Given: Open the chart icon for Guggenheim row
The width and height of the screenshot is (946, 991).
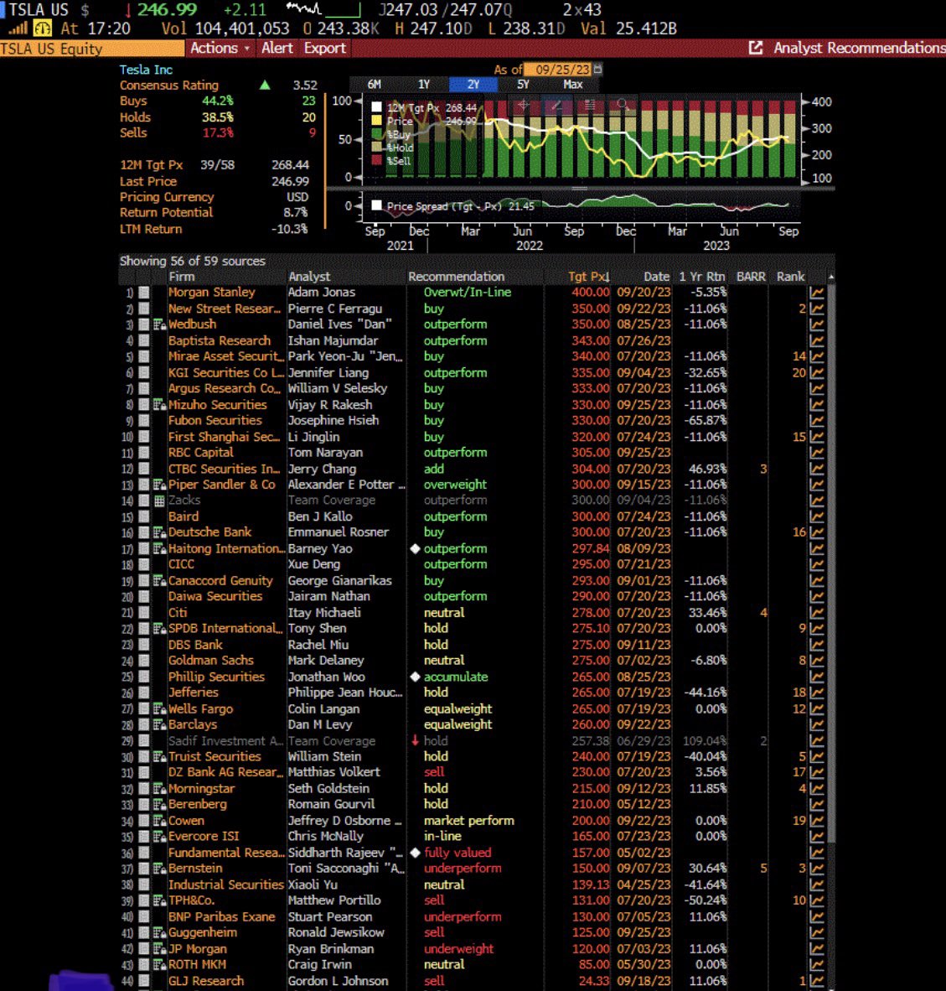Looking at the screenshot, I should [x=816, y=932].
